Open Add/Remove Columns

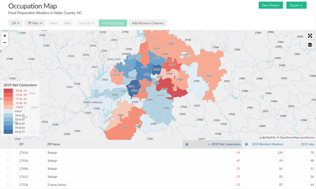(x=148, y=23)
